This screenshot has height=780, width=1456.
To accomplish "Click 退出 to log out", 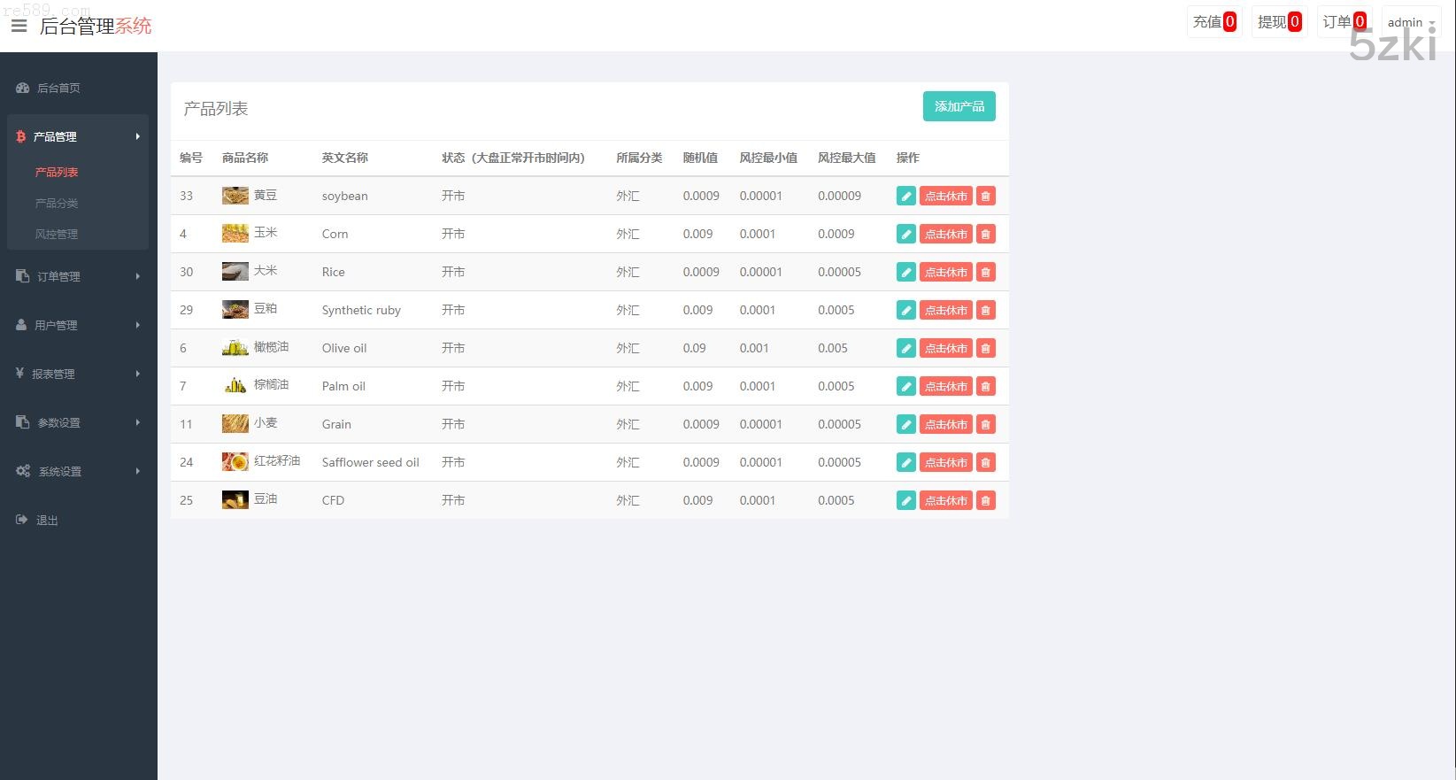I will coord(46,520).
